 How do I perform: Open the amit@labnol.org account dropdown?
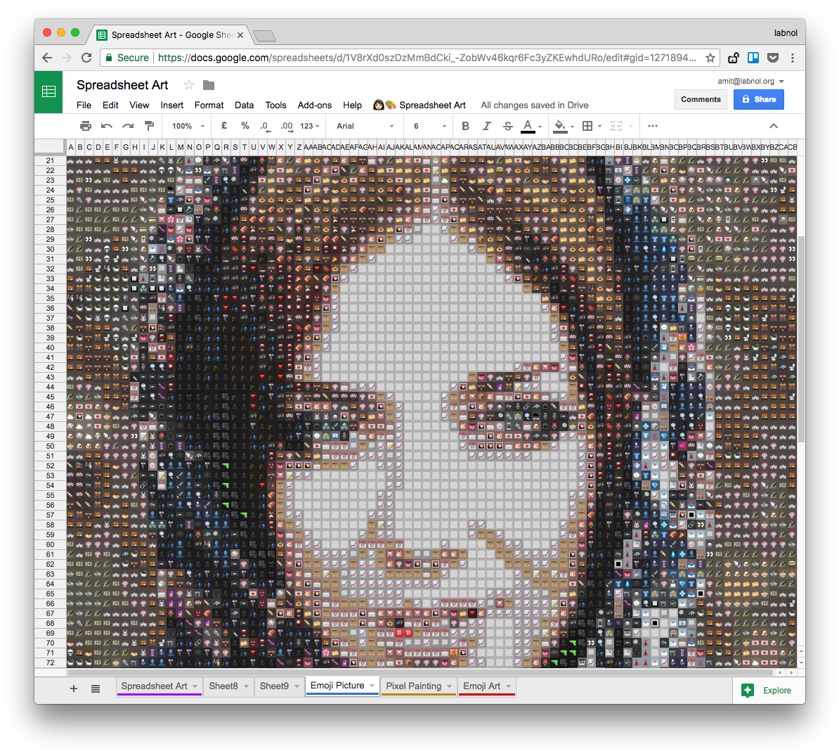750,81
